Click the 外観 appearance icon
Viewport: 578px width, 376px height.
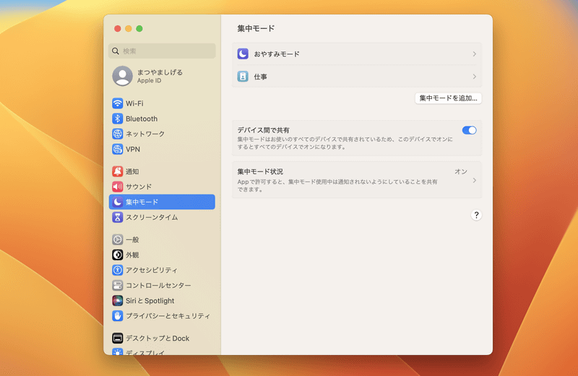click(x=117, y=255)
